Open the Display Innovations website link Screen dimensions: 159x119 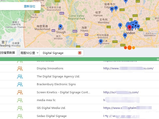tap(128, 68)
